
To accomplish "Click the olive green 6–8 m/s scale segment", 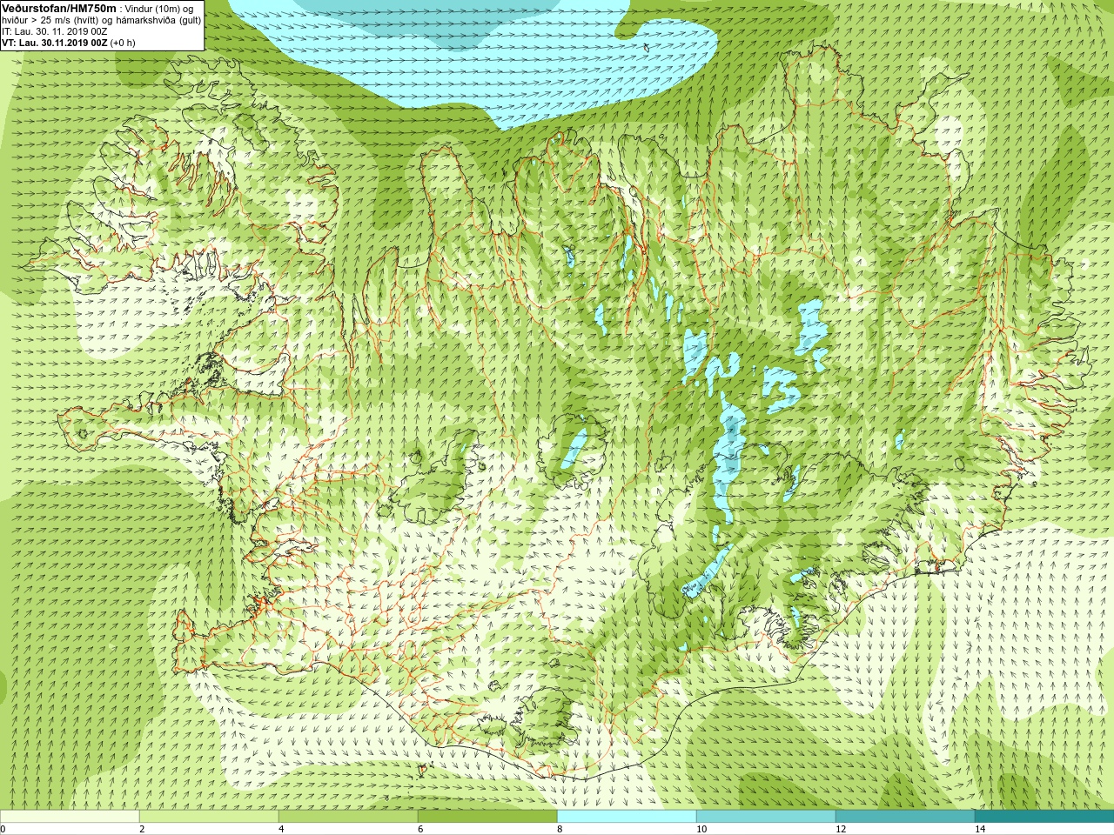I will tap(487, 817).
